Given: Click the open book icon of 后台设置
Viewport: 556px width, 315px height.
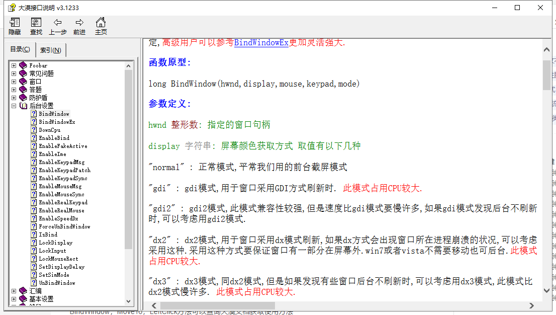Looking at the screenshot, I should tap(23, 105).
